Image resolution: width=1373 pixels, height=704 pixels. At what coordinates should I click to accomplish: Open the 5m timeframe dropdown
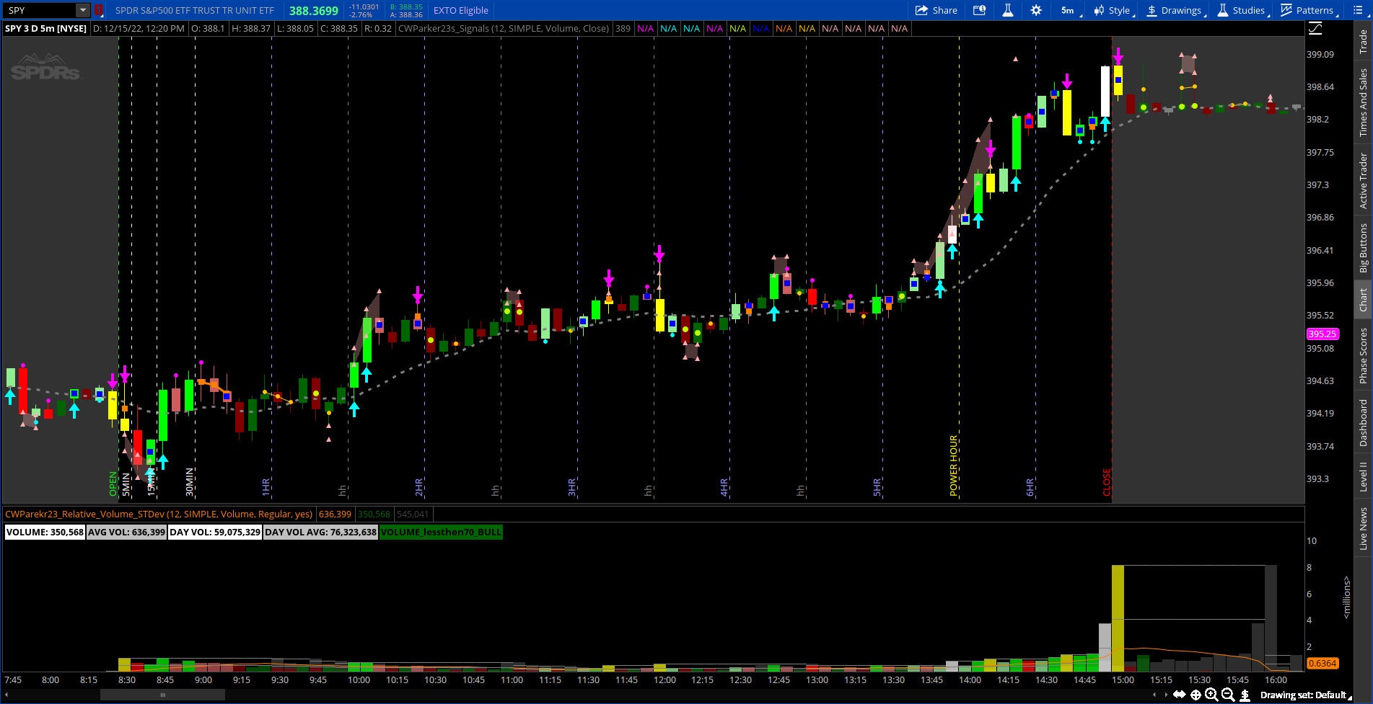point(1068,10)
